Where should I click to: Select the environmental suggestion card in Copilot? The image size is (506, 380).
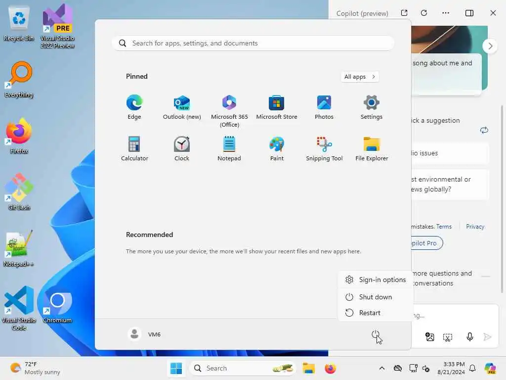coord(450,184)
